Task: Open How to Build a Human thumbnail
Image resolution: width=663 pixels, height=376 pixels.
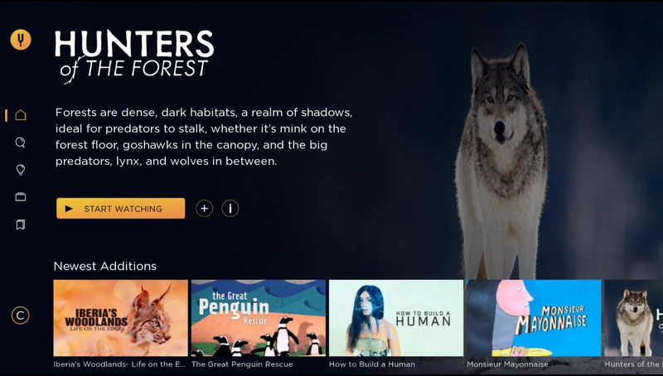Action: coord(396,318)
